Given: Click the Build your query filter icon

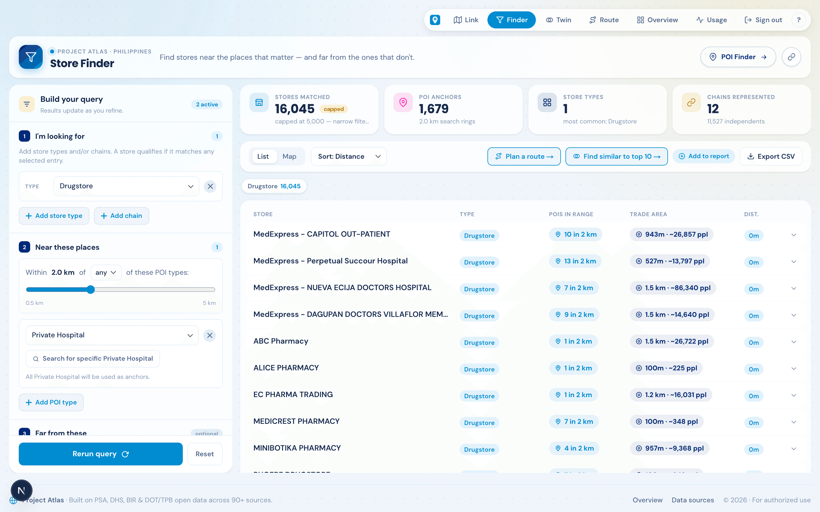Looking at the screenshot, I should [x=27, y=104].
